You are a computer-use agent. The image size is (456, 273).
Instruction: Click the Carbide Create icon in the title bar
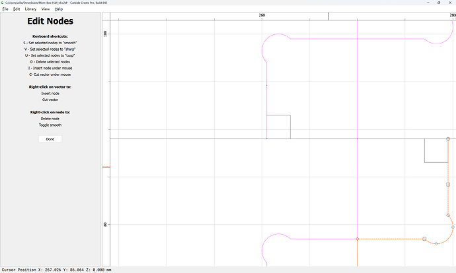(x=3, y=3)
